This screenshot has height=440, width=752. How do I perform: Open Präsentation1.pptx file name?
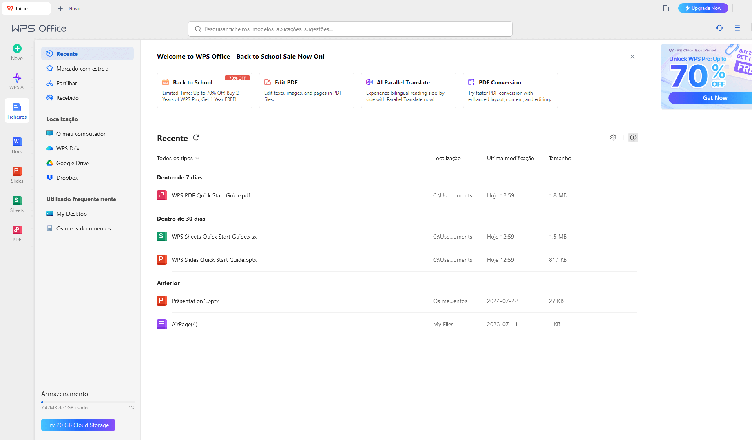[x=195, y=301]
